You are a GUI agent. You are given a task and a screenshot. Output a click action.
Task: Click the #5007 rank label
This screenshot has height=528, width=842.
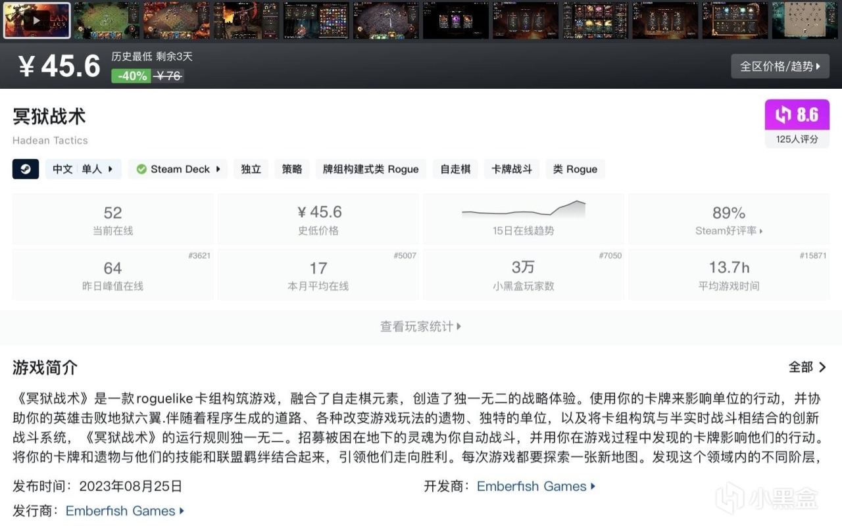[x=405, y=255]
